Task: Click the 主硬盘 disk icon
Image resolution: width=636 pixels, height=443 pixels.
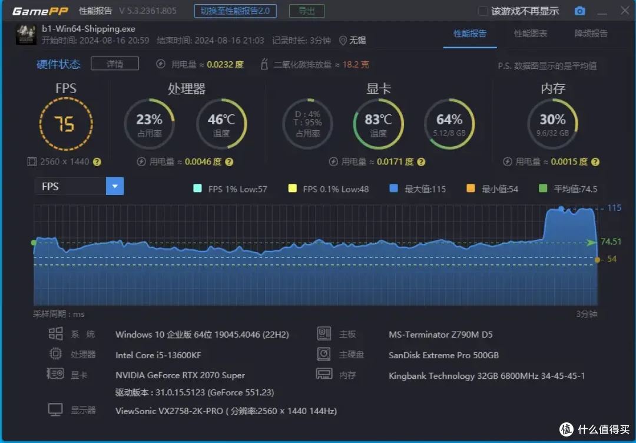Action: click(324, 353)
